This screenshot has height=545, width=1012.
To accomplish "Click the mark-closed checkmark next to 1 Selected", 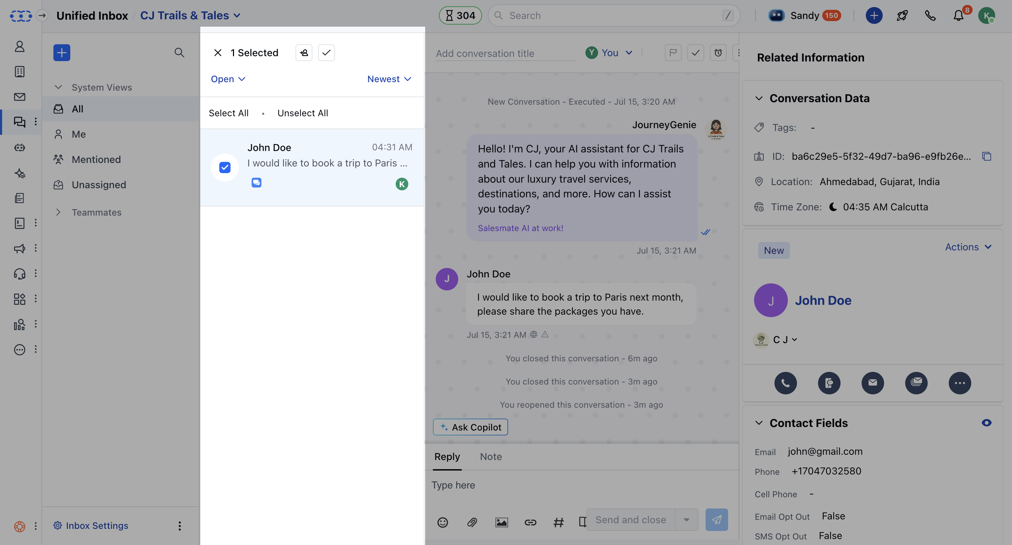I will click(326, 53).
